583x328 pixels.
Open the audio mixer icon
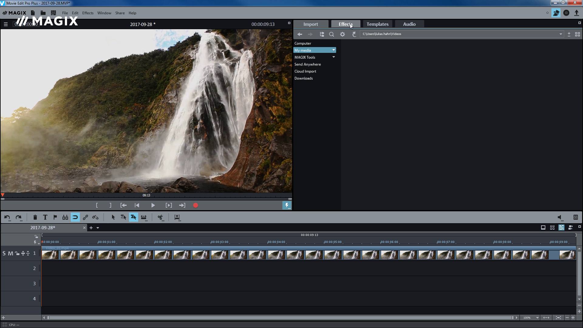tap(576, 217)
